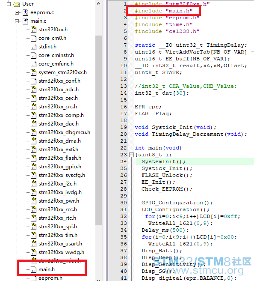Screen dimensions: 254x281
Task: Collapse the User folder node
Action: tap(9, 4)
